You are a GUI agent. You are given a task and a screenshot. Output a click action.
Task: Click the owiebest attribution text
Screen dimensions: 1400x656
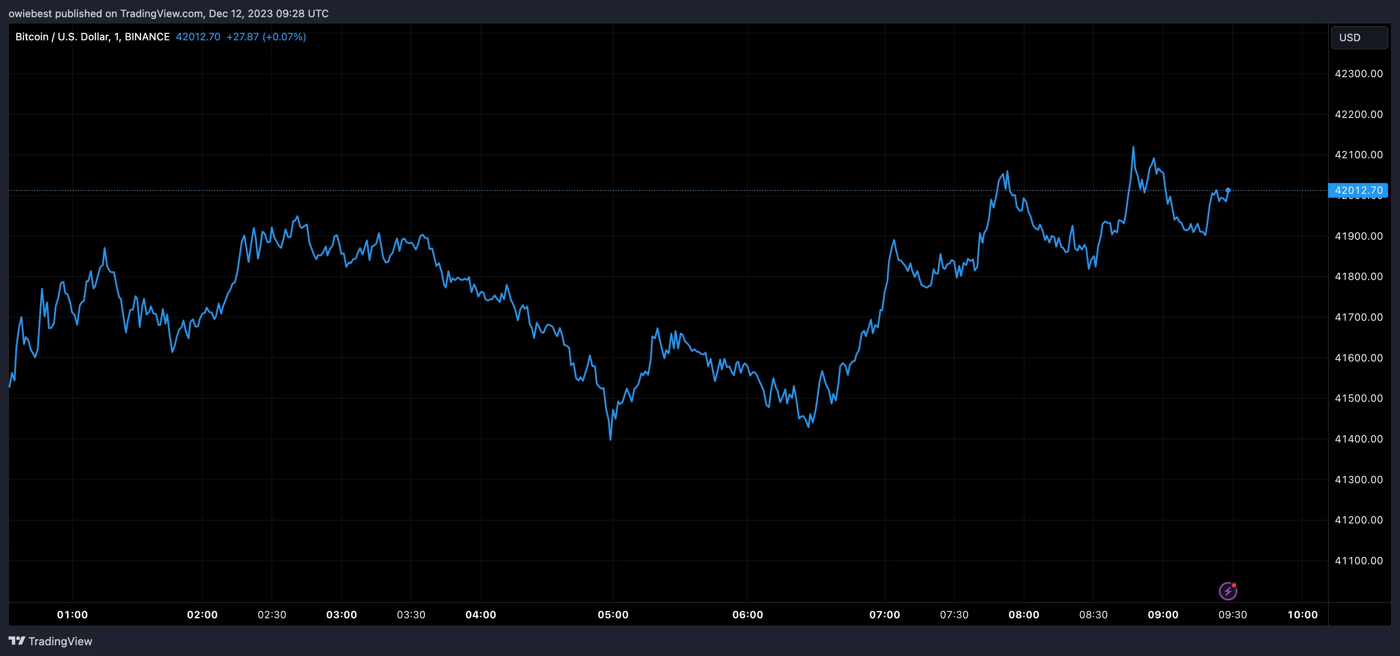point(30,14)
